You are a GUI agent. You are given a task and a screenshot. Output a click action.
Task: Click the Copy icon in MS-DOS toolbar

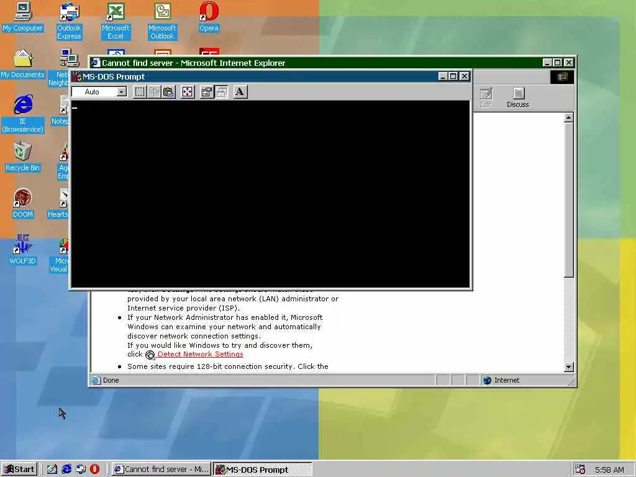(154, 92)
